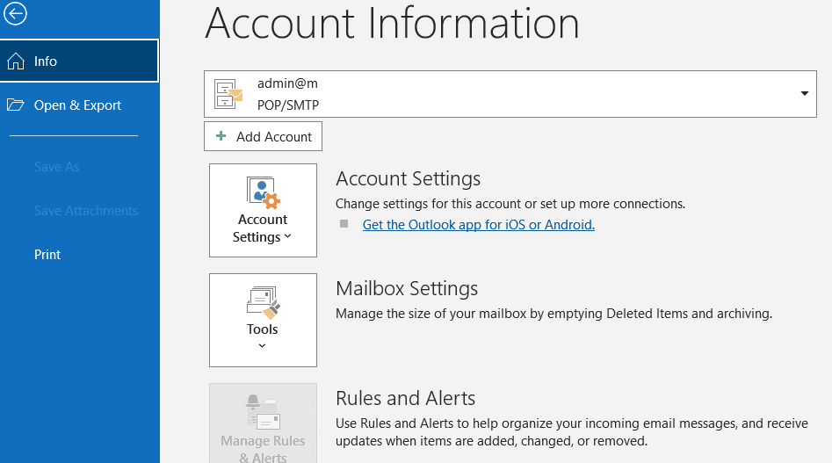Viewport: 832px width, 463px height.
Task: Click the green plus icon on Add Account
Action: tap(221, 136)
